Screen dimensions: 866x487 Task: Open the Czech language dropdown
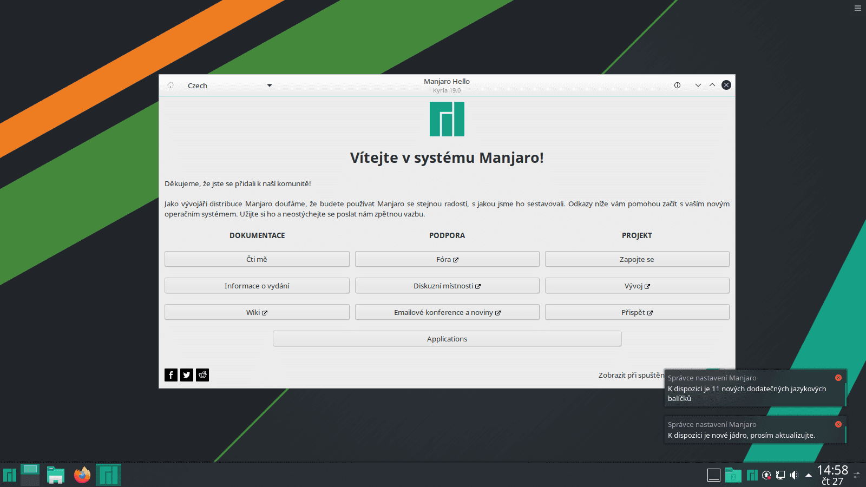(230, 85)
